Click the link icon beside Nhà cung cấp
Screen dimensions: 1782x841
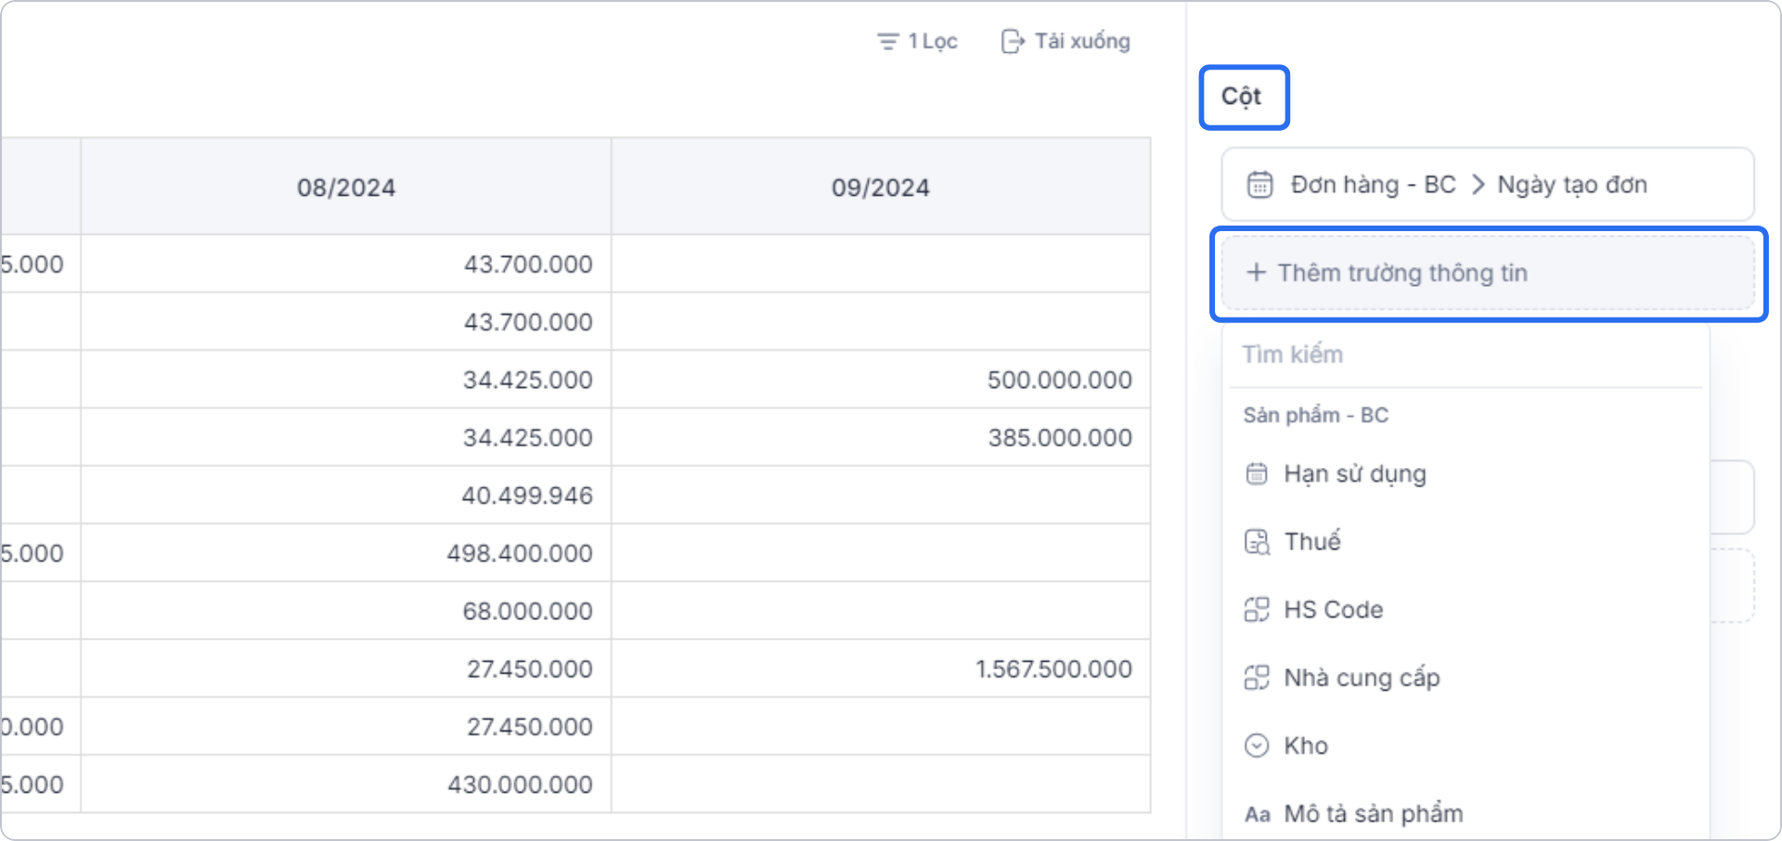pos(1257,678)
